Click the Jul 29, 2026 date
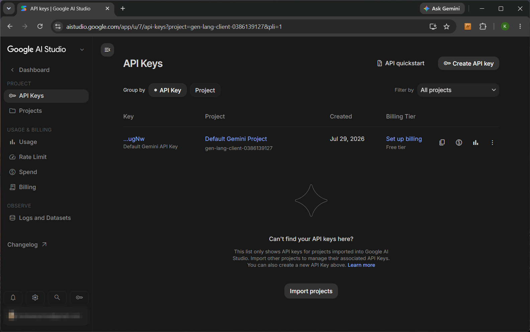Image resolution: width=530 pixels, height=332 pixels. click(x=347, y=139)
